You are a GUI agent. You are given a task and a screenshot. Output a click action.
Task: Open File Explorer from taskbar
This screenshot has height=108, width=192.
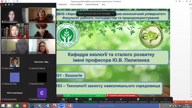[9, 106]
